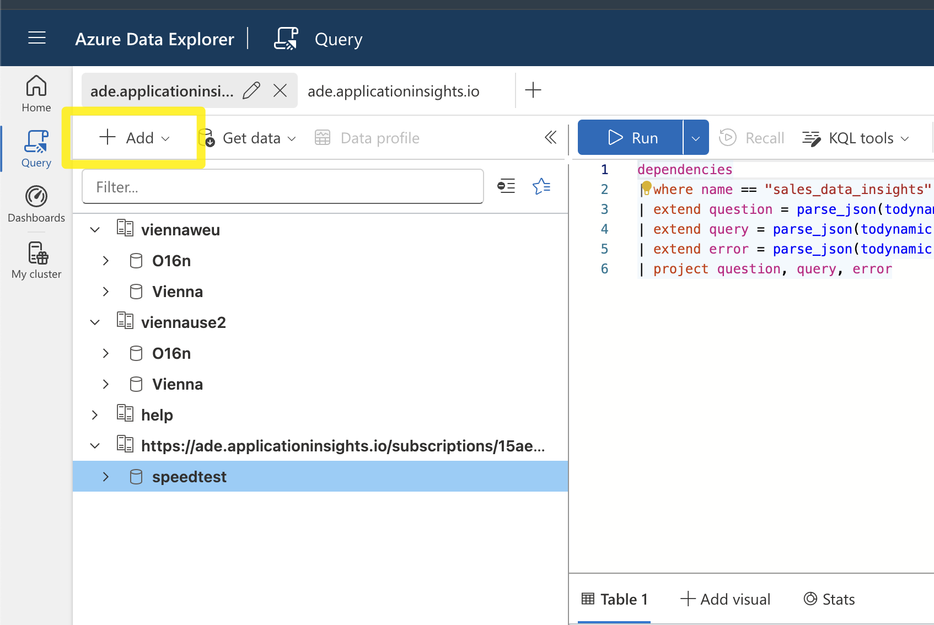Open Dashboards from the sidebar
Screen dimensions: 934x625
[x=36, y=204]
